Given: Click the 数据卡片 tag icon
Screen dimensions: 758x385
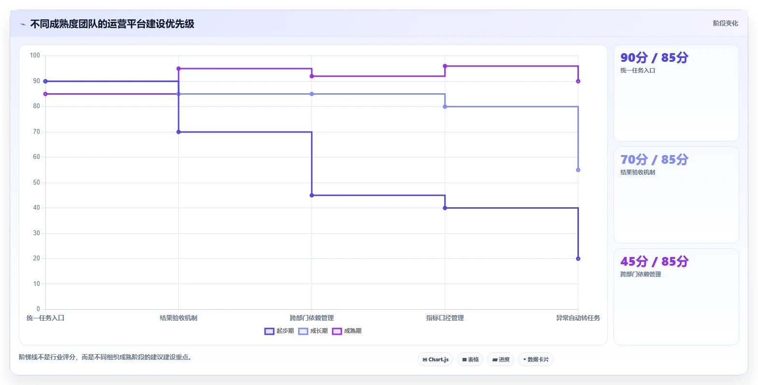Looking at the screenshot, I should [525, 359].
